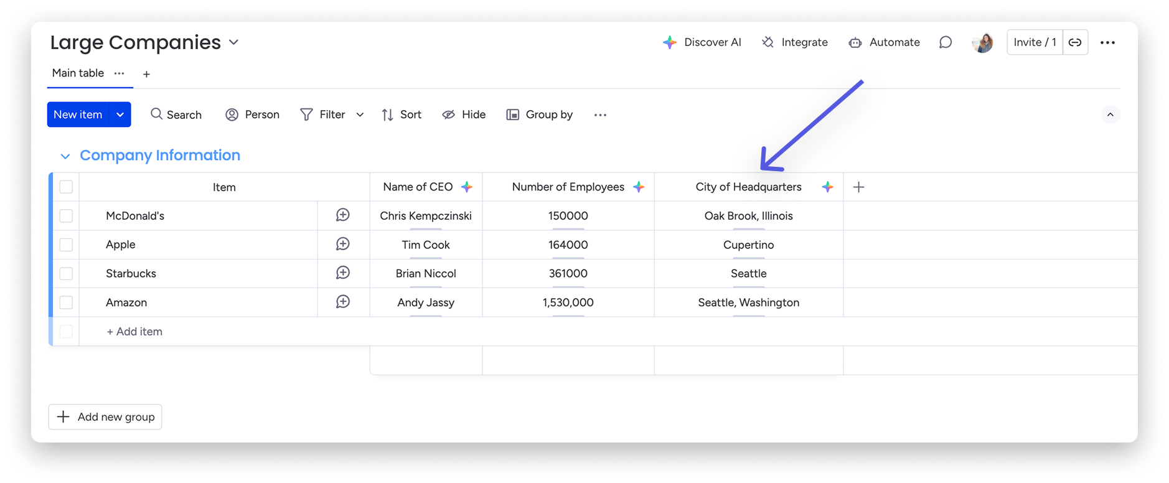Switch to the Main table tab
1169x483 pixels.
click(78, 73)
